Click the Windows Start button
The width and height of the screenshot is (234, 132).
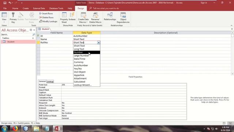tap(4, 129)
